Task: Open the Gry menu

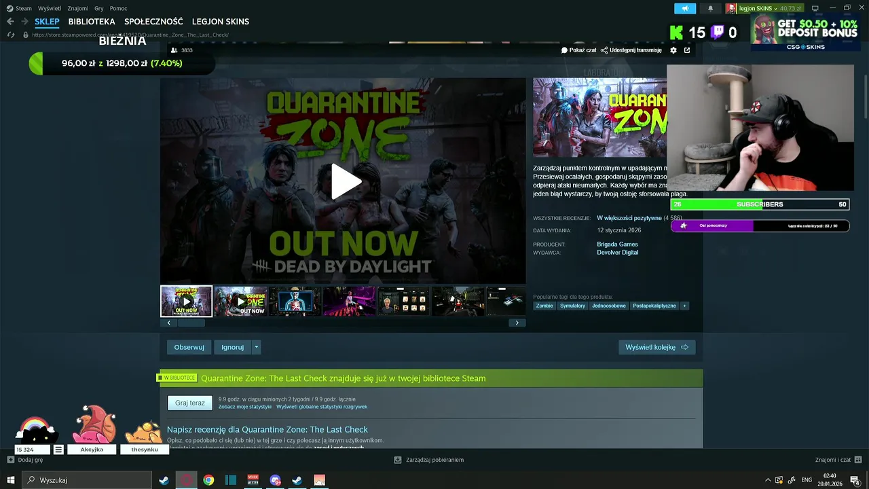Action: pyautogui.click(x=99, y=8)
